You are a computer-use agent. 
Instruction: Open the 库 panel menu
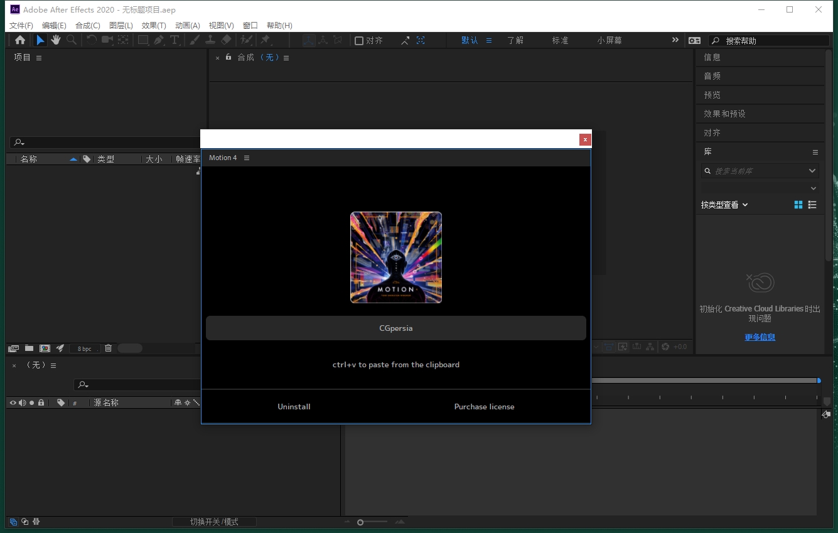point(815,152)
